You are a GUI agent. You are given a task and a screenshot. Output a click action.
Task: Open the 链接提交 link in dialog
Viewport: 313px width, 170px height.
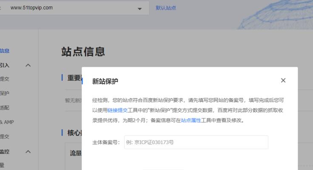pos(117,110)
